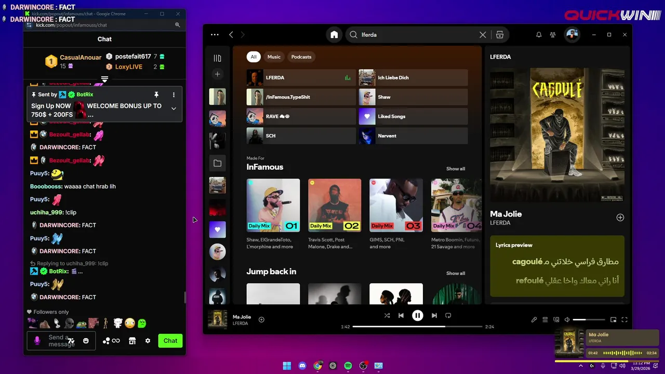665x374 pixels.
Task: Open Connect to a device icon
Action: tap(556, 320)
